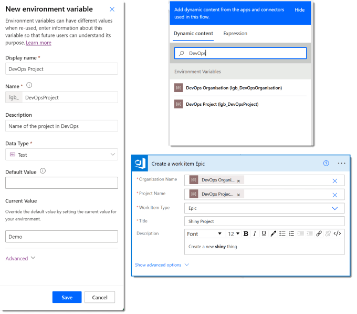Clear the Project Name field
Viewport: 357px width, 314px height.
[x=335, y=195]
